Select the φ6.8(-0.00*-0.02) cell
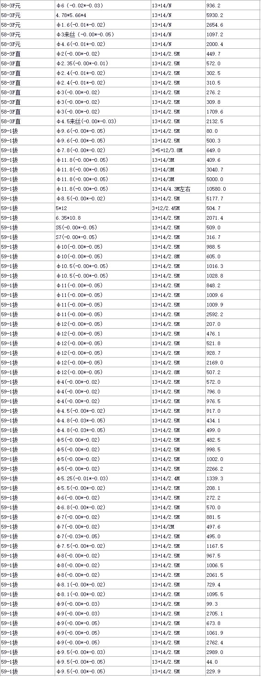The height and width of the screenshot is (677, 261). click(102, 507)
